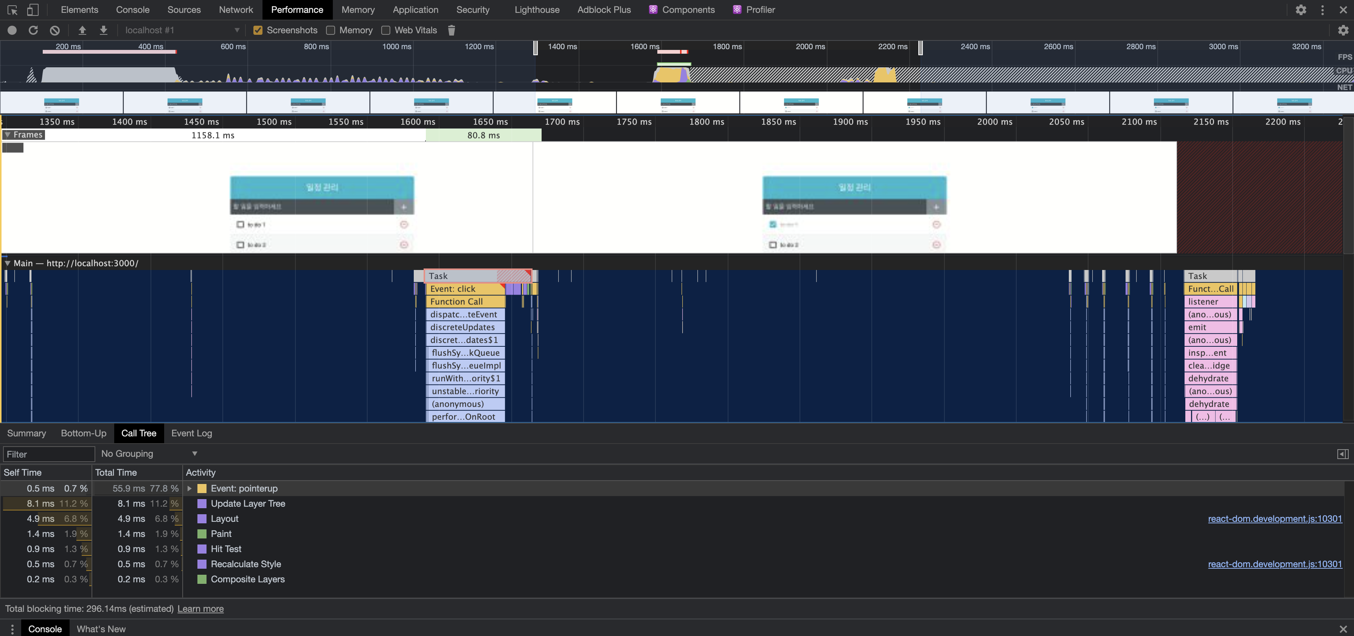Enable the Memory checkbox
The width and height of the screenshot is (1354, 636).
click(331, 31)
